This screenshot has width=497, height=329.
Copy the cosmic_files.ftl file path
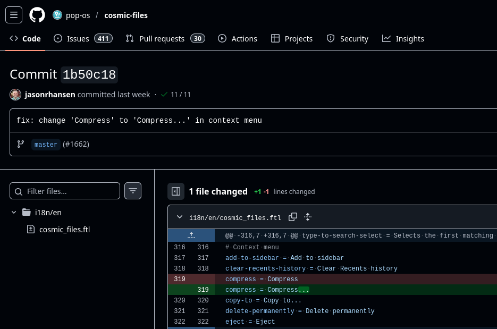pyautogui.click(x=293, y=217)
